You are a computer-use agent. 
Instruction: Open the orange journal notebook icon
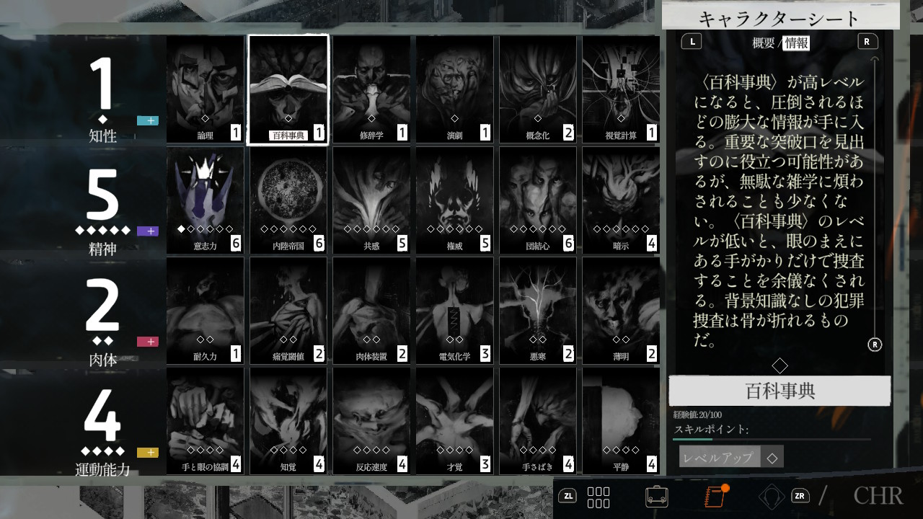click(715, 497)
